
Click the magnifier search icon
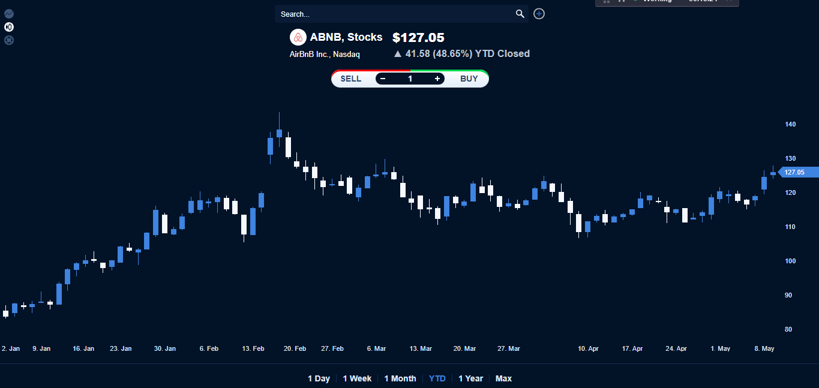coord(520,14)
